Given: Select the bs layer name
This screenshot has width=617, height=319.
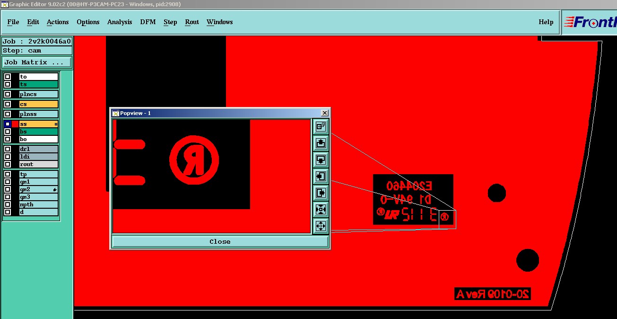Looking at the screenshot, I should (x=39, y=132).
